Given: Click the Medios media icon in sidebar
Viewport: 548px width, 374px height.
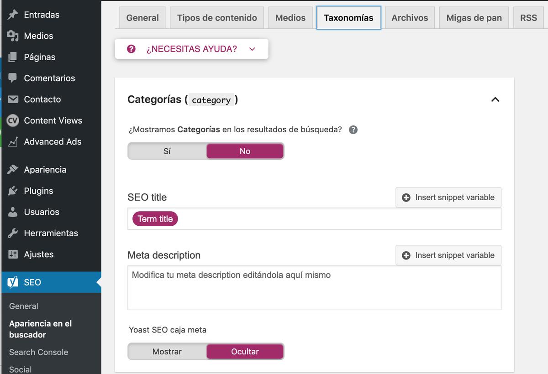Looking at the screenshot, I should tap(13, 36).
